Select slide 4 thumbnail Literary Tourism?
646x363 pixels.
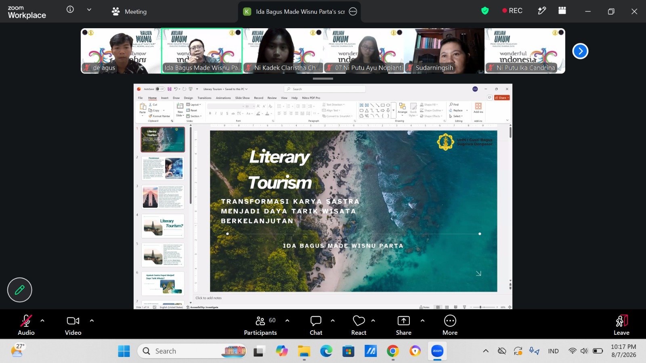point(163,226)
